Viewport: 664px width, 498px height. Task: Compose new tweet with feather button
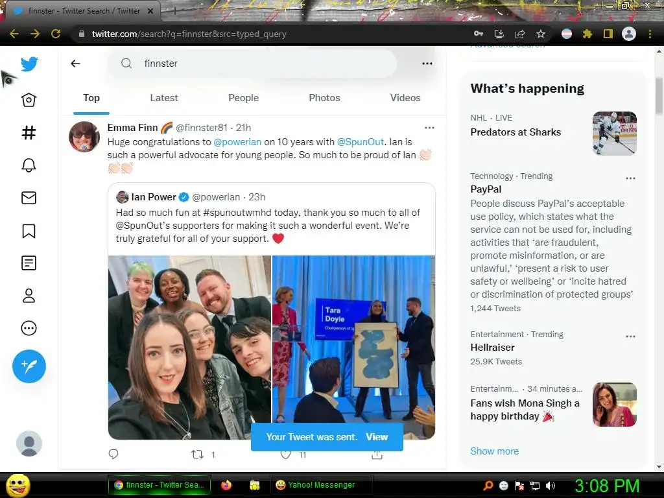[x=29, y=366]
